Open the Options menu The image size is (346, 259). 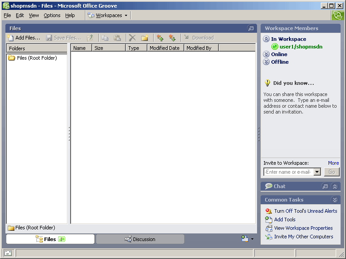[52, 15]
